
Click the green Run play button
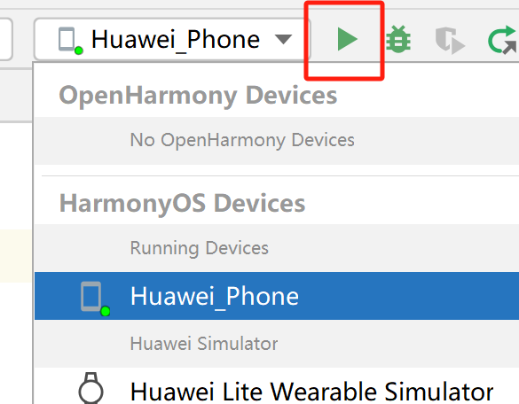[x=347, y=39]
